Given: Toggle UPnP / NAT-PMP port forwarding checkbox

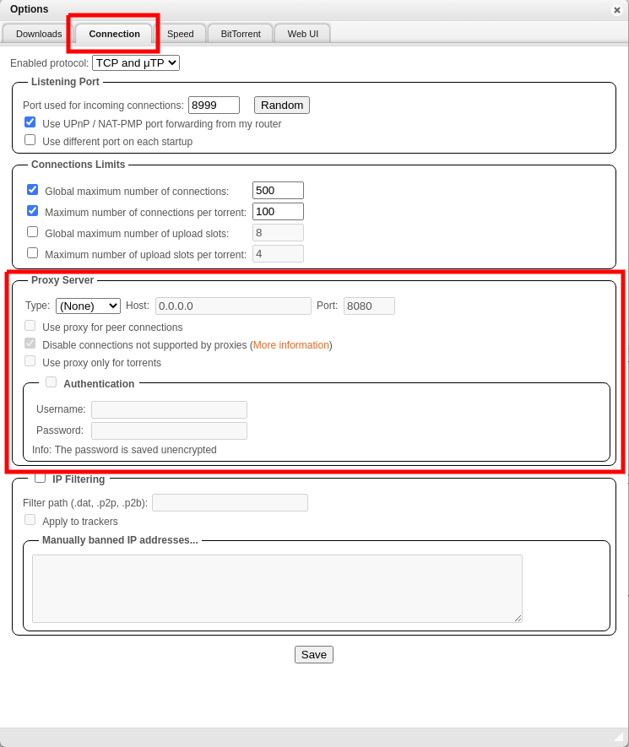Looking at the screenshot, I should click(x=30, y=122).
